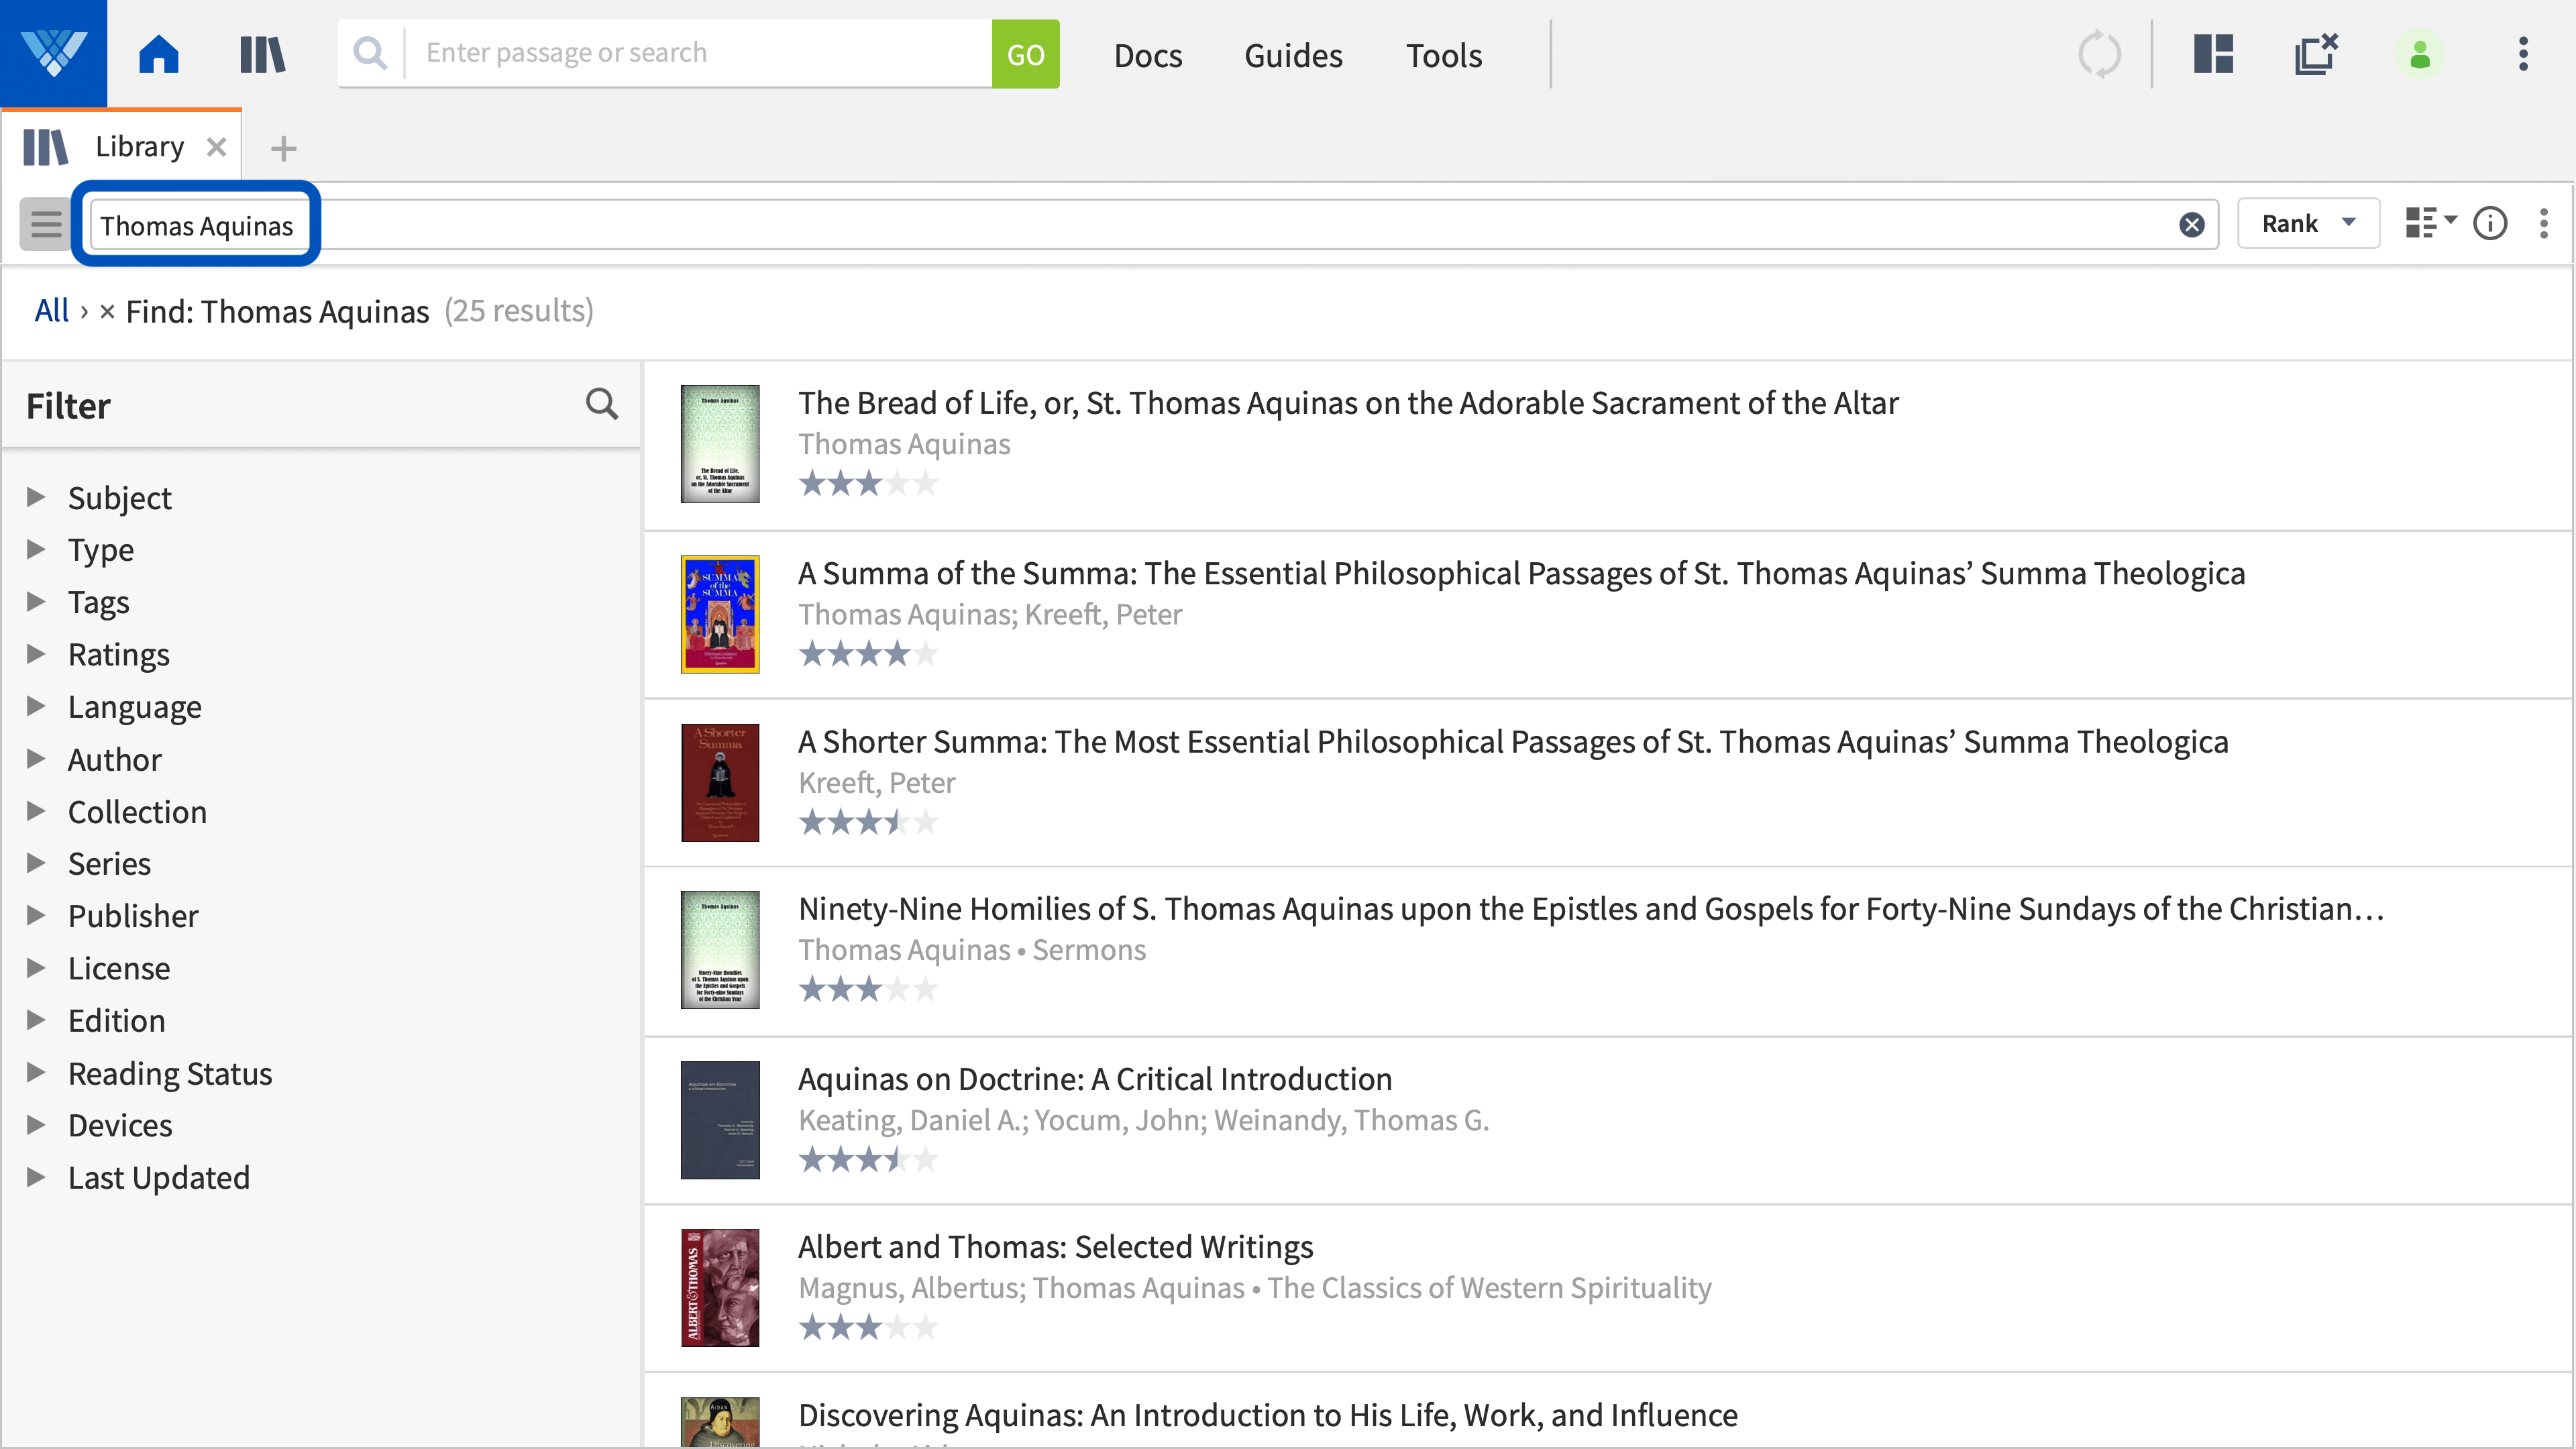Expand the Edition filter
Screen dimensions: 2576x1449
tap(36, 1020)
